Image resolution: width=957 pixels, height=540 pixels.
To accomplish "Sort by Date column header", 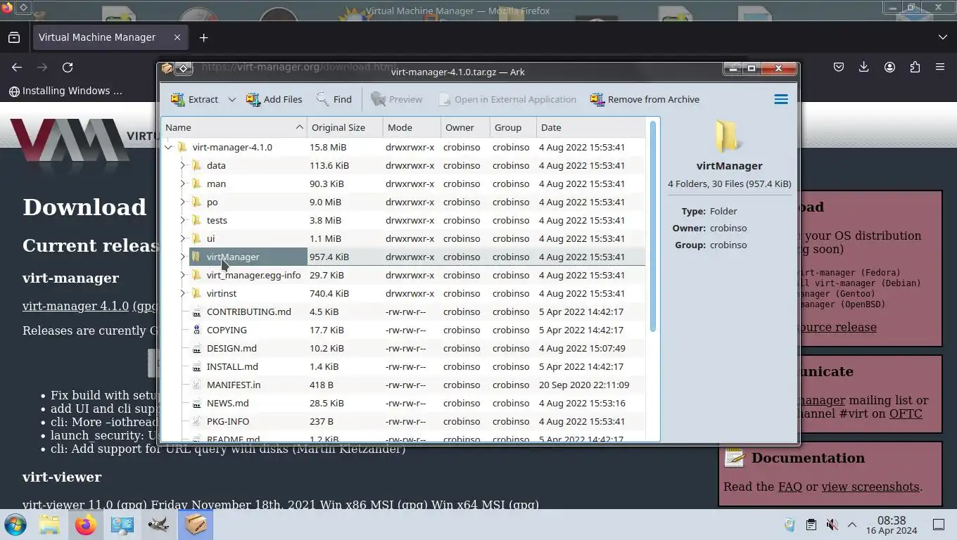I will (x=590, y=127).
